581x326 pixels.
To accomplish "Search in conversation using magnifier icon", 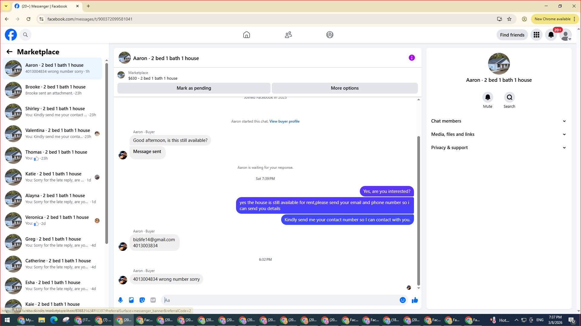I will click(x=509, y=97).
